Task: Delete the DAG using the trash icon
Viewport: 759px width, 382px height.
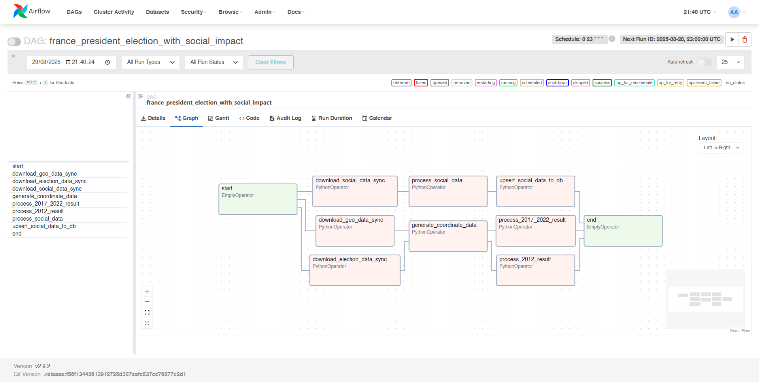Action: (745, 39)
